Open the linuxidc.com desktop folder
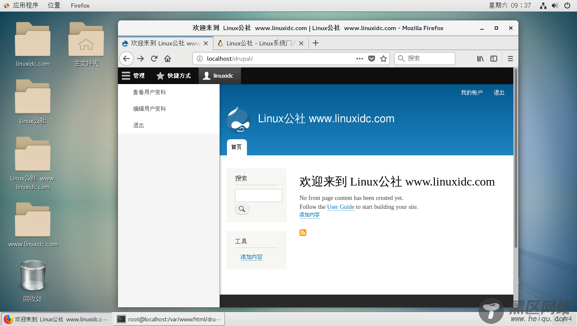The height and width of the screenshot is (326, 577). (33, 45)
